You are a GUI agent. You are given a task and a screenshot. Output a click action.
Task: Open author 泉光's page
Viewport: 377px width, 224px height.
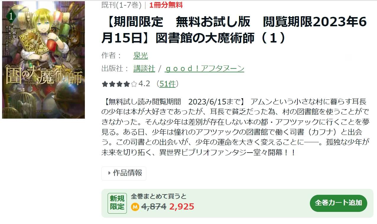coord(141,55)
